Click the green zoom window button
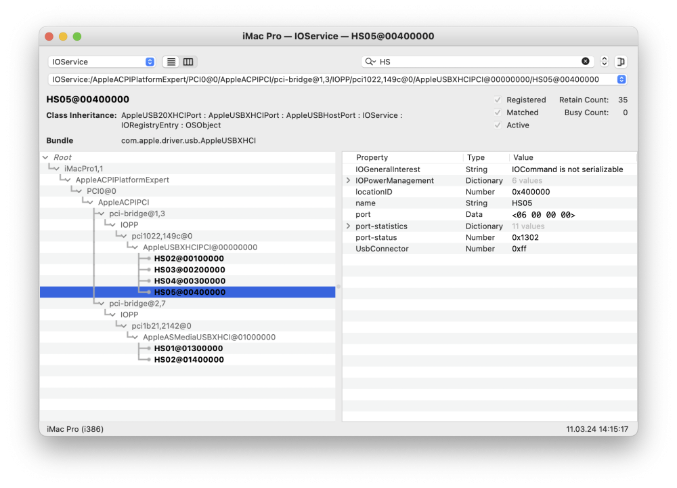677x488 pixels. coord(77,37)
